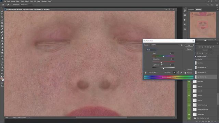Select the Lasso tool
Screen dimensions: 219x123
point(2,17)
